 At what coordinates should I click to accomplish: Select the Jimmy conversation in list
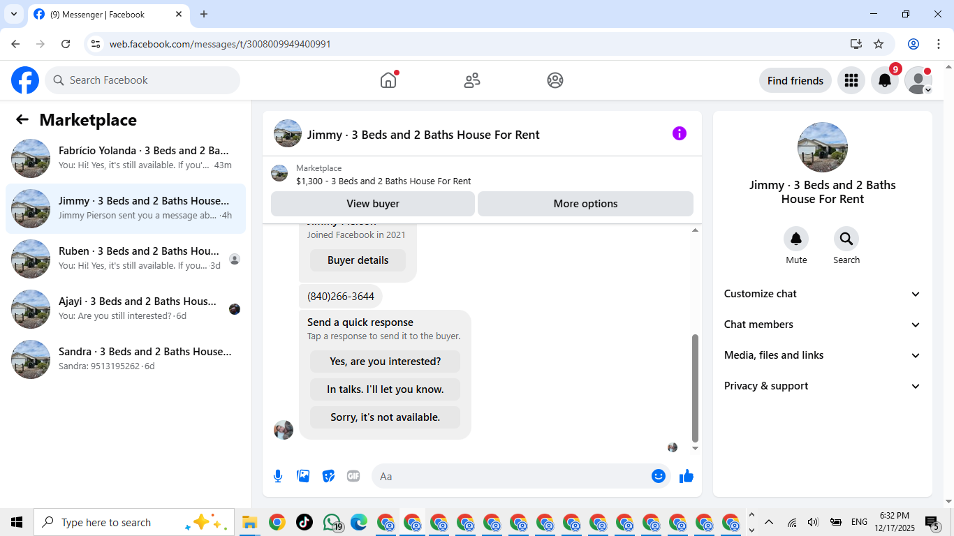pos(126,209)
